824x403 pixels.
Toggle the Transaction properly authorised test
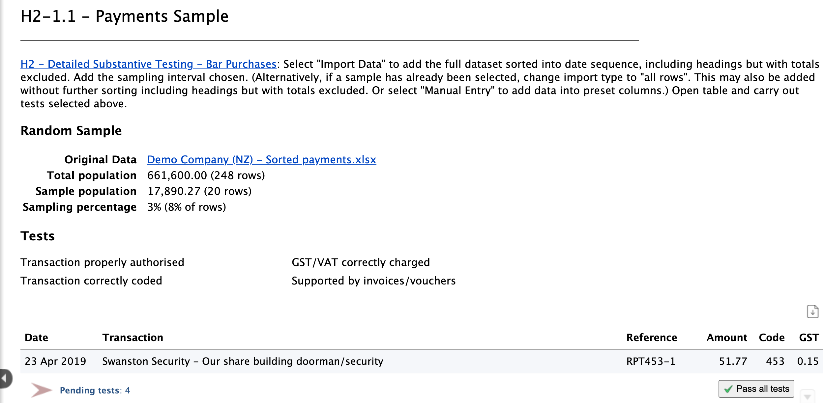coord(102,262)
